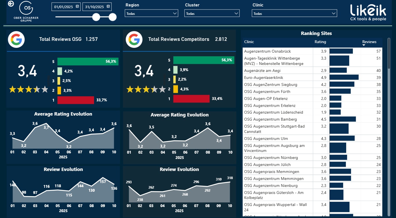Click the left handle of date slider
This screenshot has width=396, height=218.
(96, 17)
